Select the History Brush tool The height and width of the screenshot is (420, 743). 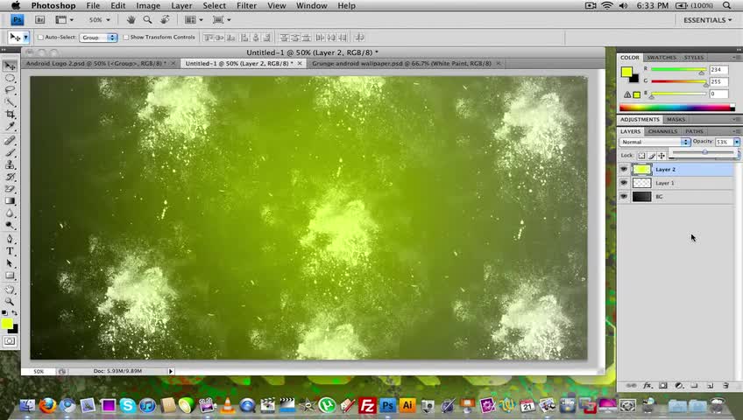coord(10,177)
